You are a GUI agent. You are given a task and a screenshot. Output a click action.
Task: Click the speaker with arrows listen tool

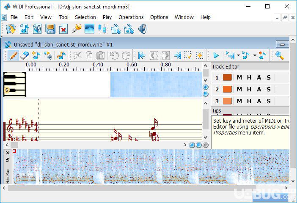(48, 55)
